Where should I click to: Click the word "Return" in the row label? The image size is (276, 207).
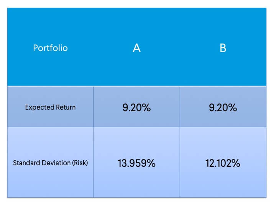[66, 107]
